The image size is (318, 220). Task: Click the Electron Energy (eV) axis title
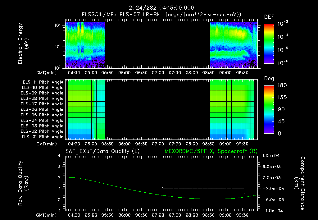click(23, 44)
